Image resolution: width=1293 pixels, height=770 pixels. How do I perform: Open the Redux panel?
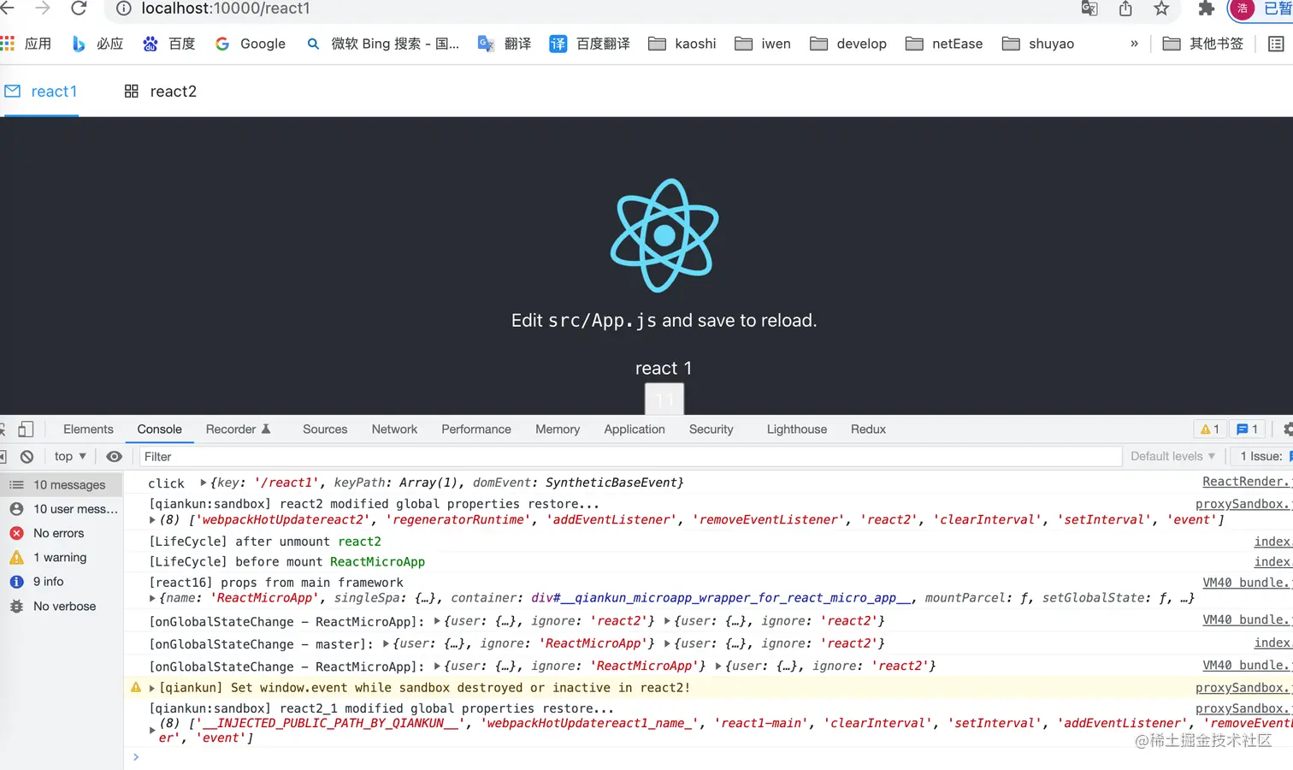868,429
